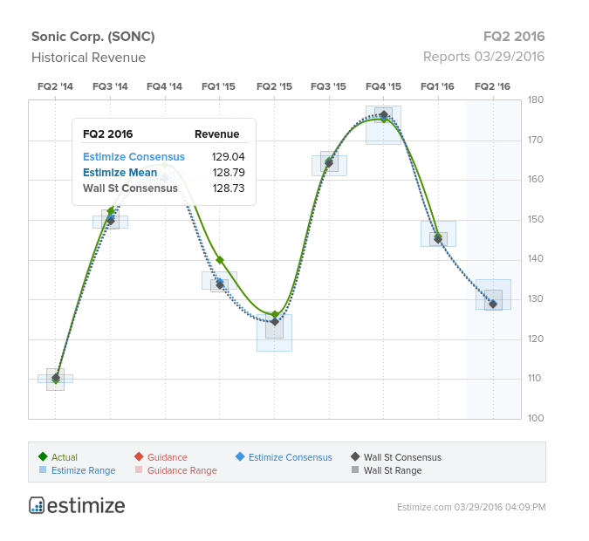Viewport: 589px width, 541px height.
Task: Select the FQ4 '14 quarter label
Action: pos(165,86)
